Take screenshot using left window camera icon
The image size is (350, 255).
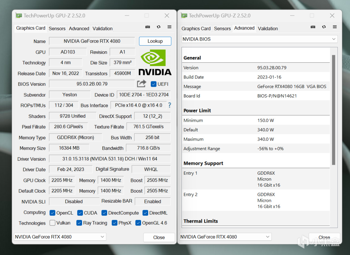coord(148,27)
